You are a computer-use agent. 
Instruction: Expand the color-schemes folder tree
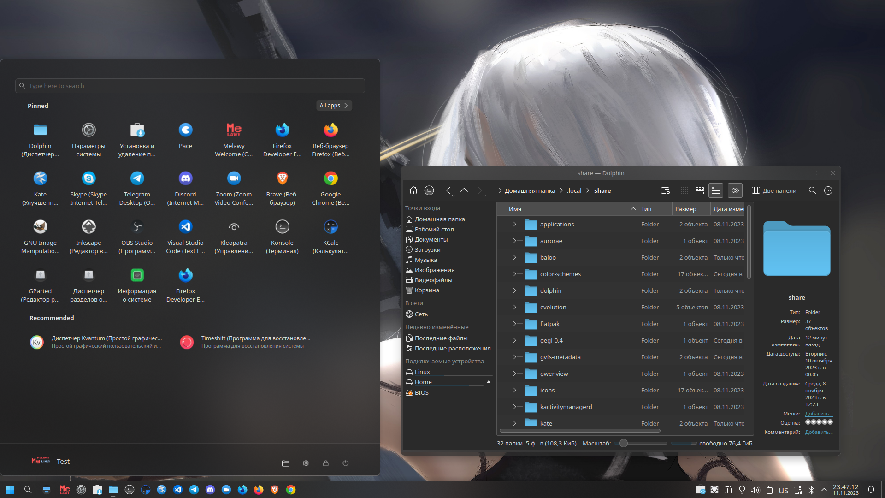coord(514,274)
